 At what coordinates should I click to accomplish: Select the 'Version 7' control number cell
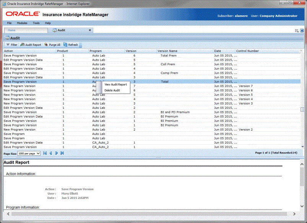[246, 86]
